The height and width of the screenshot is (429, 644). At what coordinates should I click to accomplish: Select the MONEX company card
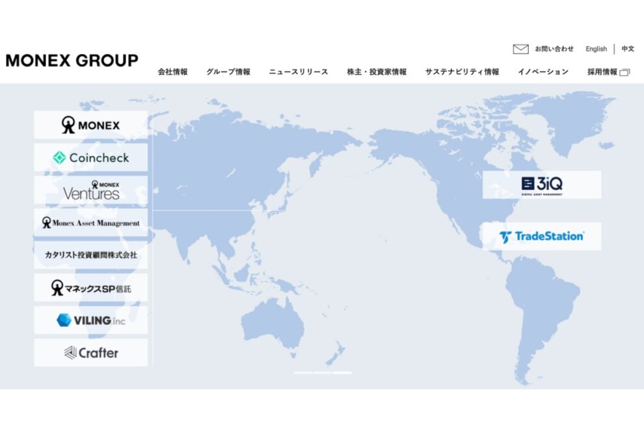(x=91, y=125)
